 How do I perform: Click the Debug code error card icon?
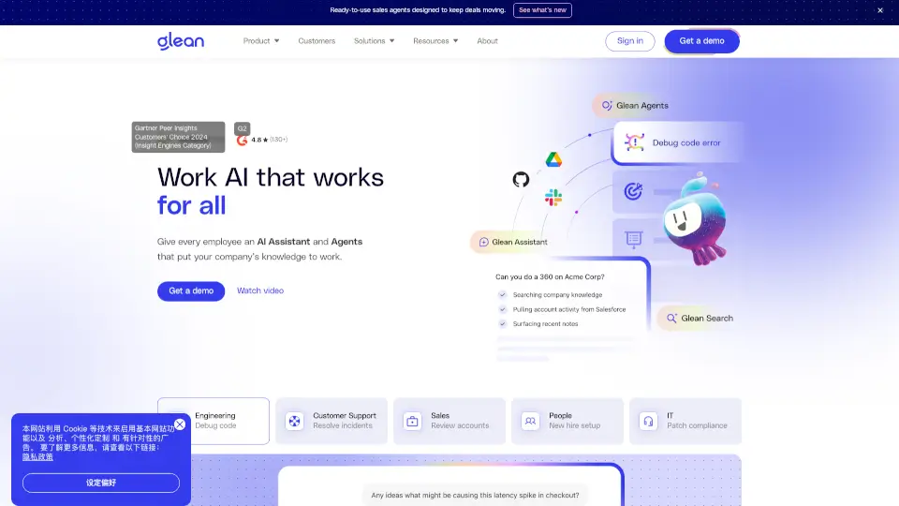coord(635,142)
